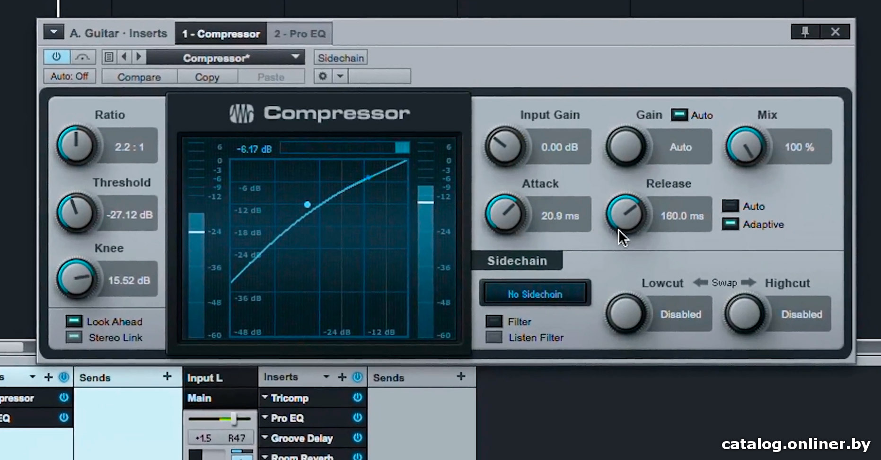The height and width of the screenshot is (460, 881).
Task: Click the Gain knob
Action: [626, 146]
